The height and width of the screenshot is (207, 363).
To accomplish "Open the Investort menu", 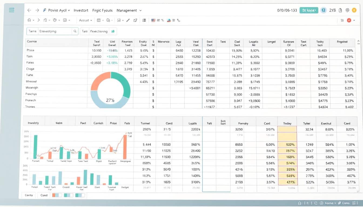I will tap(81, 10).
